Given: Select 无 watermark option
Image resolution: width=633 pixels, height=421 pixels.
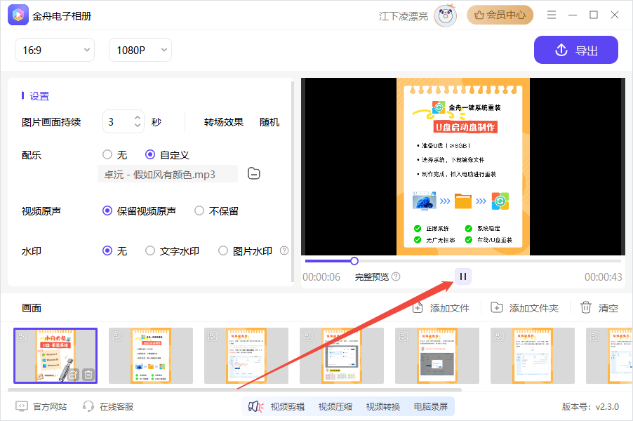Looking at the screenshot, I should (x=115, y=251).
